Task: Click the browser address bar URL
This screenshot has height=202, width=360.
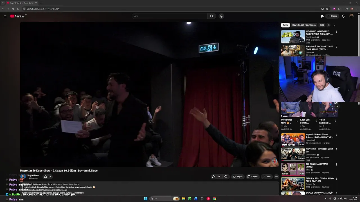Action: (43, 9)
